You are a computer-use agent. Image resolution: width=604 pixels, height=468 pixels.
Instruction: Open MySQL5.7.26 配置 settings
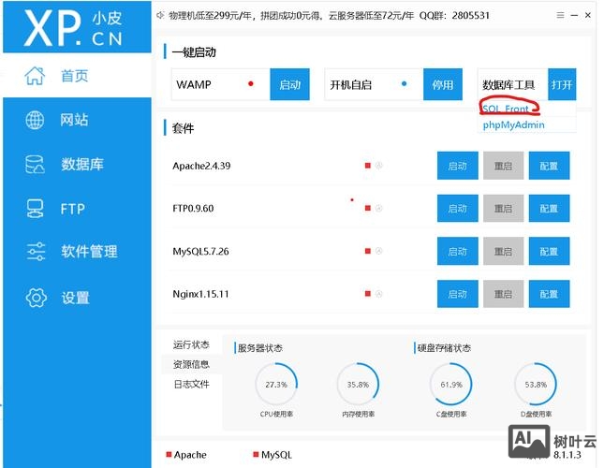tap(549, 251)
